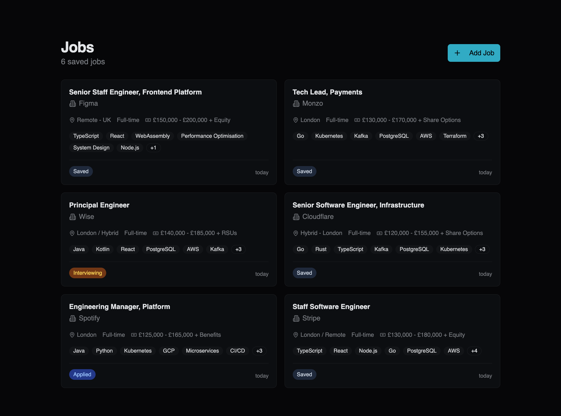This screenshot has width=561, height=416.
Task: Click the Rust tag in Cloudflare card
Action: point(321,249)
